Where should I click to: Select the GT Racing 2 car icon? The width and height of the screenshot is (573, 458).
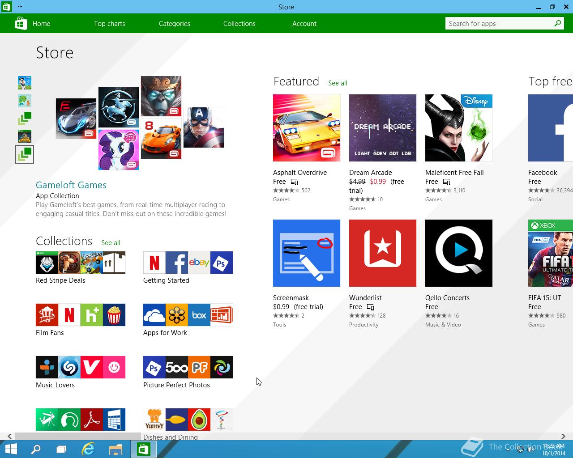76,119
